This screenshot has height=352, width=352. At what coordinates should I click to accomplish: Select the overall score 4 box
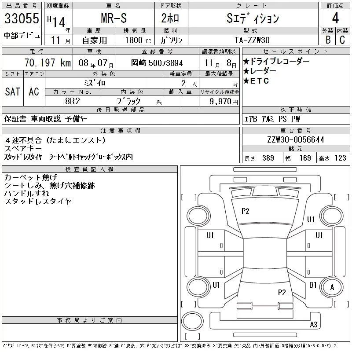click(x=335, y=18)
